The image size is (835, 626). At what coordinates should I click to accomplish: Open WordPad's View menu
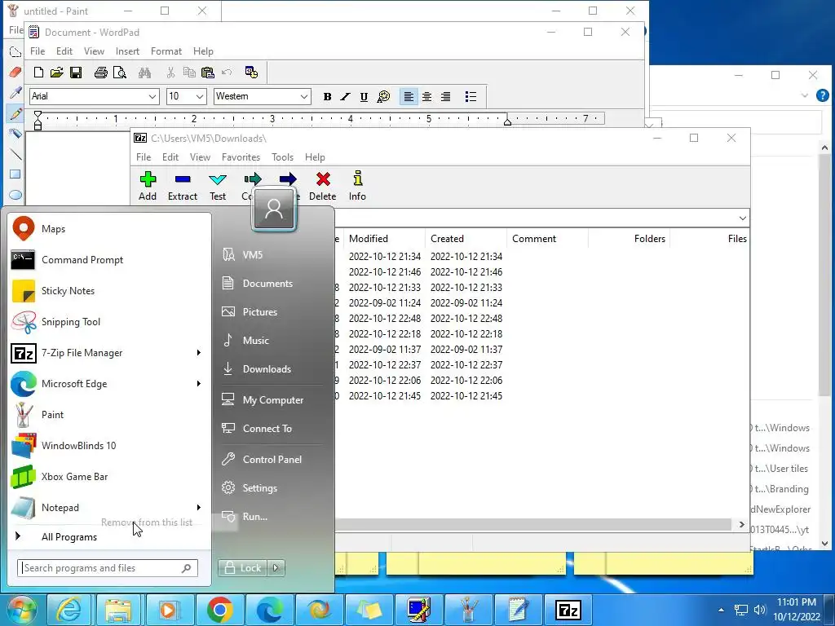point(94,51)
